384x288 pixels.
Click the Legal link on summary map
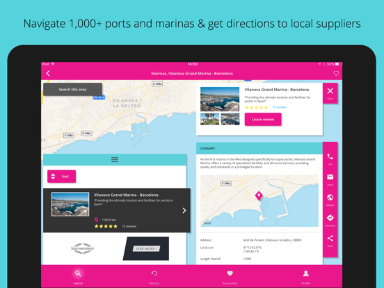(x=207, y=223)
